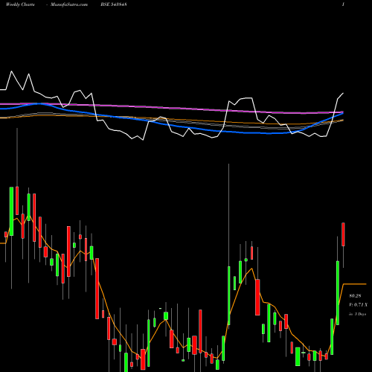Click the 'V: 0.71 X' volume text
The image size is (372, 372).
(359, 305)
